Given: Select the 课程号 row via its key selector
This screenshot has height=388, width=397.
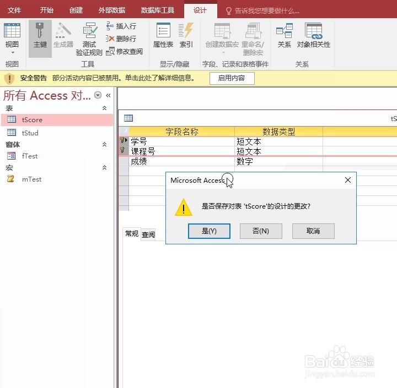Looking at the screenshot, I should (x=124, y=151).
